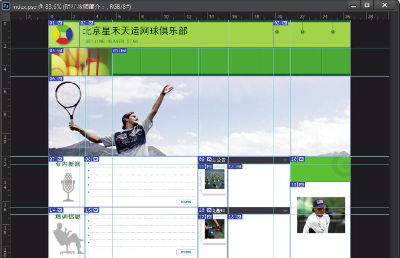Click the lower MORE button
The width and height of the screenshot is (400, 258).
pos(186,252)
